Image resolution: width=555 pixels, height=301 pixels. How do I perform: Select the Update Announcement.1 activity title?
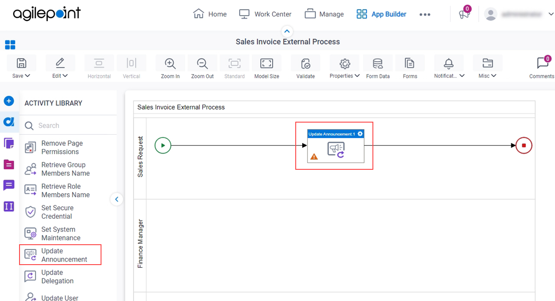332,134
